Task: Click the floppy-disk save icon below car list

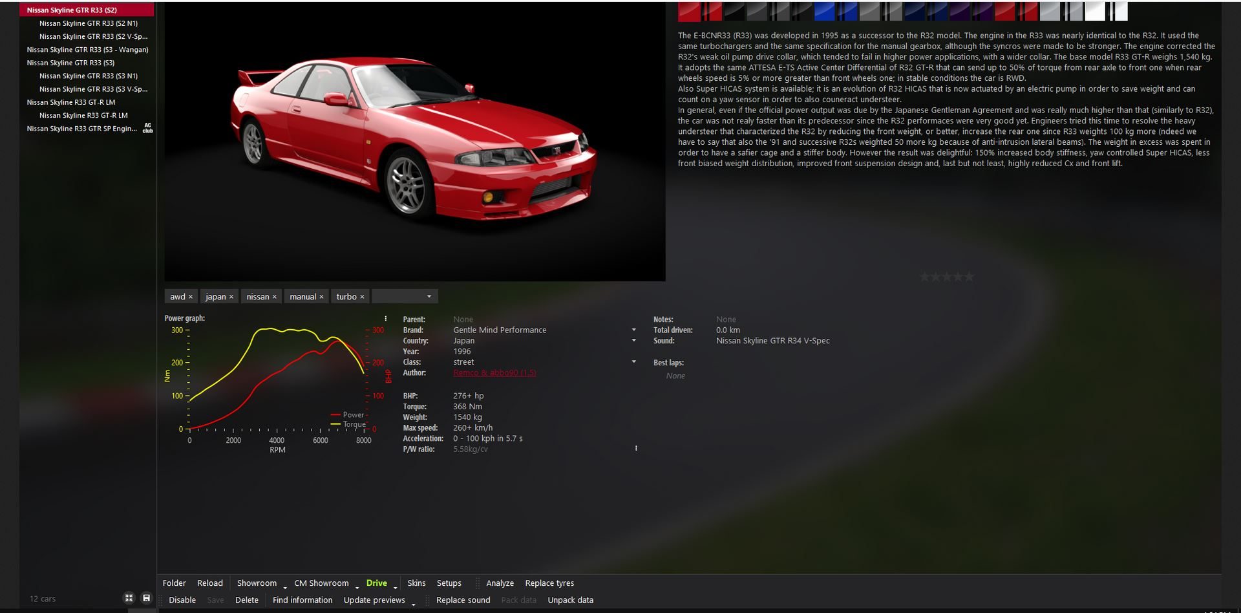Action: coord(146,598)
